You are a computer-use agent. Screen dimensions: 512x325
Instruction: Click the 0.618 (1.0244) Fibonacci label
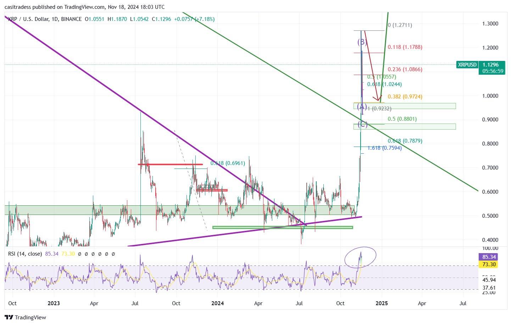384,84
